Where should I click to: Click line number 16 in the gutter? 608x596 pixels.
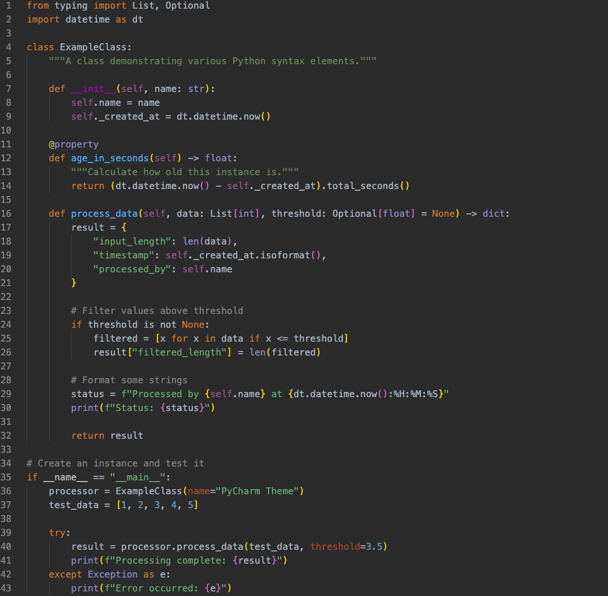[6, 214]
